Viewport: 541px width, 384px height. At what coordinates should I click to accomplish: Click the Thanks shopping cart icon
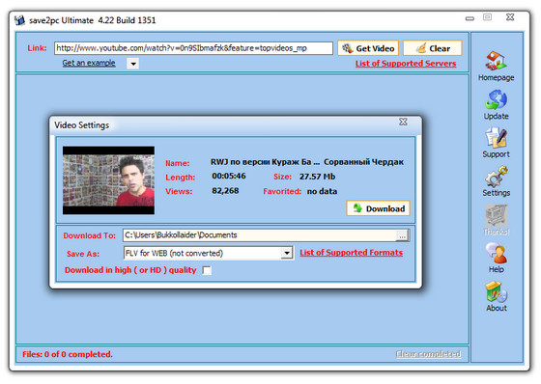496,215
